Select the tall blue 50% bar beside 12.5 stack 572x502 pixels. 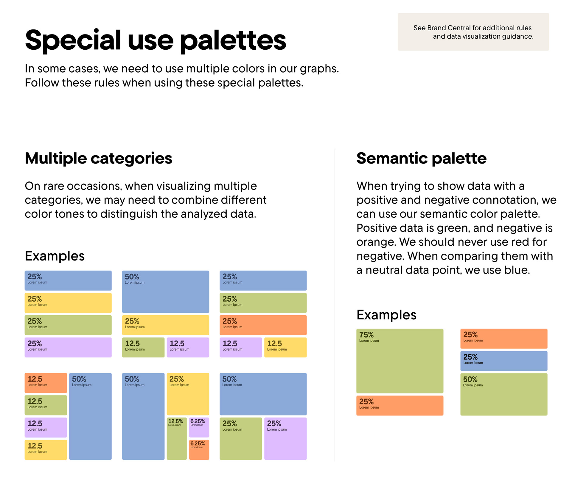(x=90, y=416)
